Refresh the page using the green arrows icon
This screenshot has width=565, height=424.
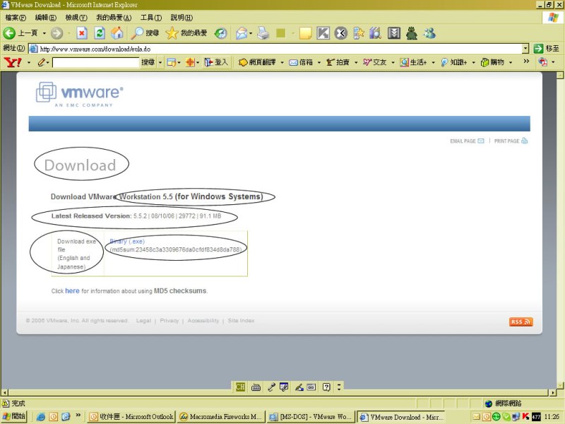[x=100, y=33]
